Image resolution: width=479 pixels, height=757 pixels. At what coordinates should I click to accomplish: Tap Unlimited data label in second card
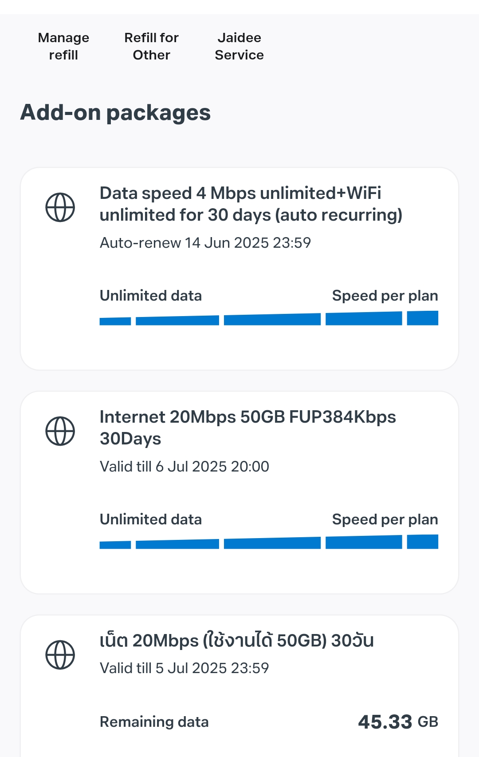coord(151,519)
